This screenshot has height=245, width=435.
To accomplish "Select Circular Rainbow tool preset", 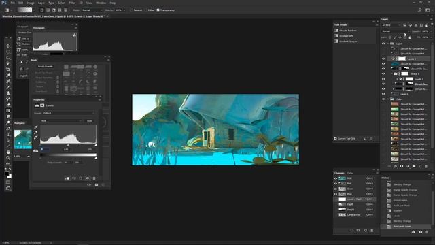I will 348,31.
